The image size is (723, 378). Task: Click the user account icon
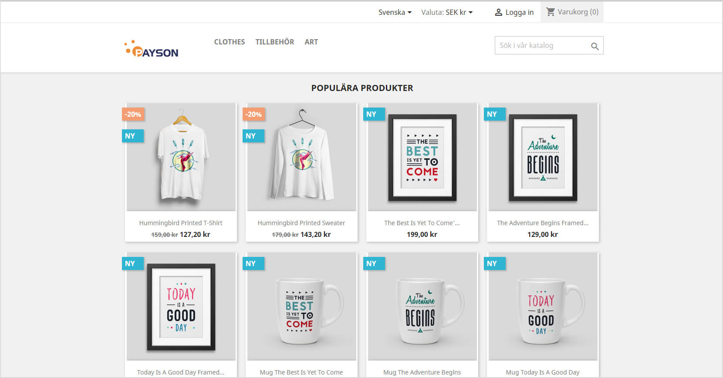click(499, 13)
